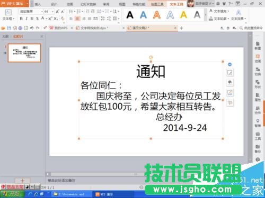The width and height of the screenshot is (265, 198).
Task: Toggle underline formatting in ribbon
Action: point(32,18)
